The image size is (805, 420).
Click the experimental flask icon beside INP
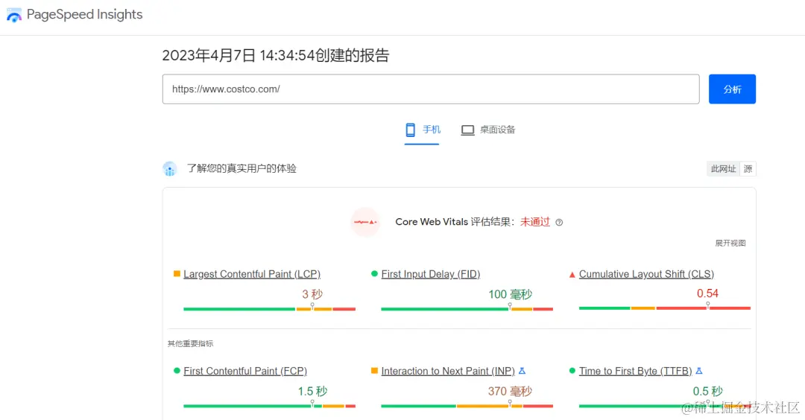(522, 371)
